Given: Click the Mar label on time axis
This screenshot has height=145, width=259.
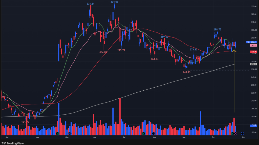Looking at the screenshot, I should tap(7, 137).
